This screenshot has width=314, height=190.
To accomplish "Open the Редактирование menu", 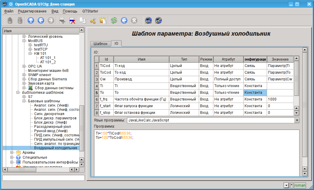I will pos(32,11).
